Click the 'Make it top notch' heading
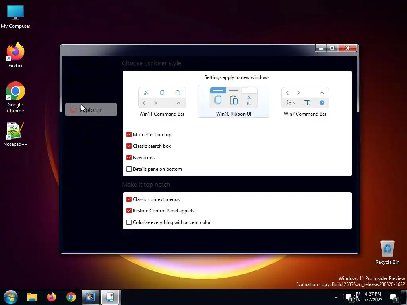The height and width of the screenshot is (305, 407). point(146,184)
